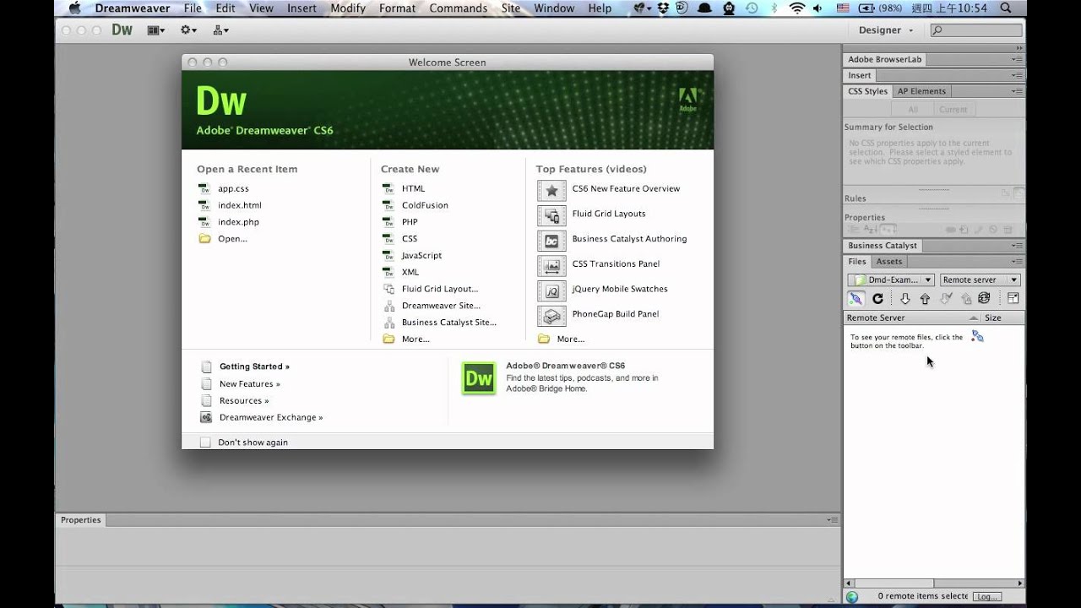The height and width of the screenshot is (608, 1081).
Task: Click the Bluetooth menu bar icon
Action: (x=774, y=8)
